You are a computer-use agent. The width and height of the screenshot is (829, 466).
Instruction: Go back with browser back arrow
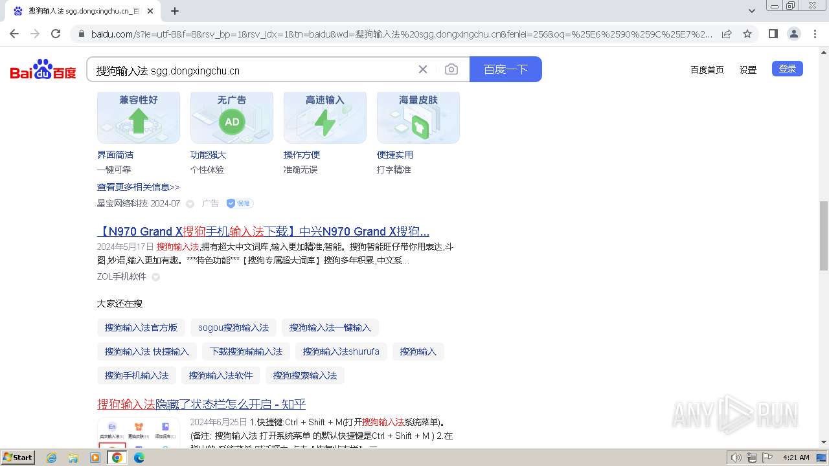(14, 34)
